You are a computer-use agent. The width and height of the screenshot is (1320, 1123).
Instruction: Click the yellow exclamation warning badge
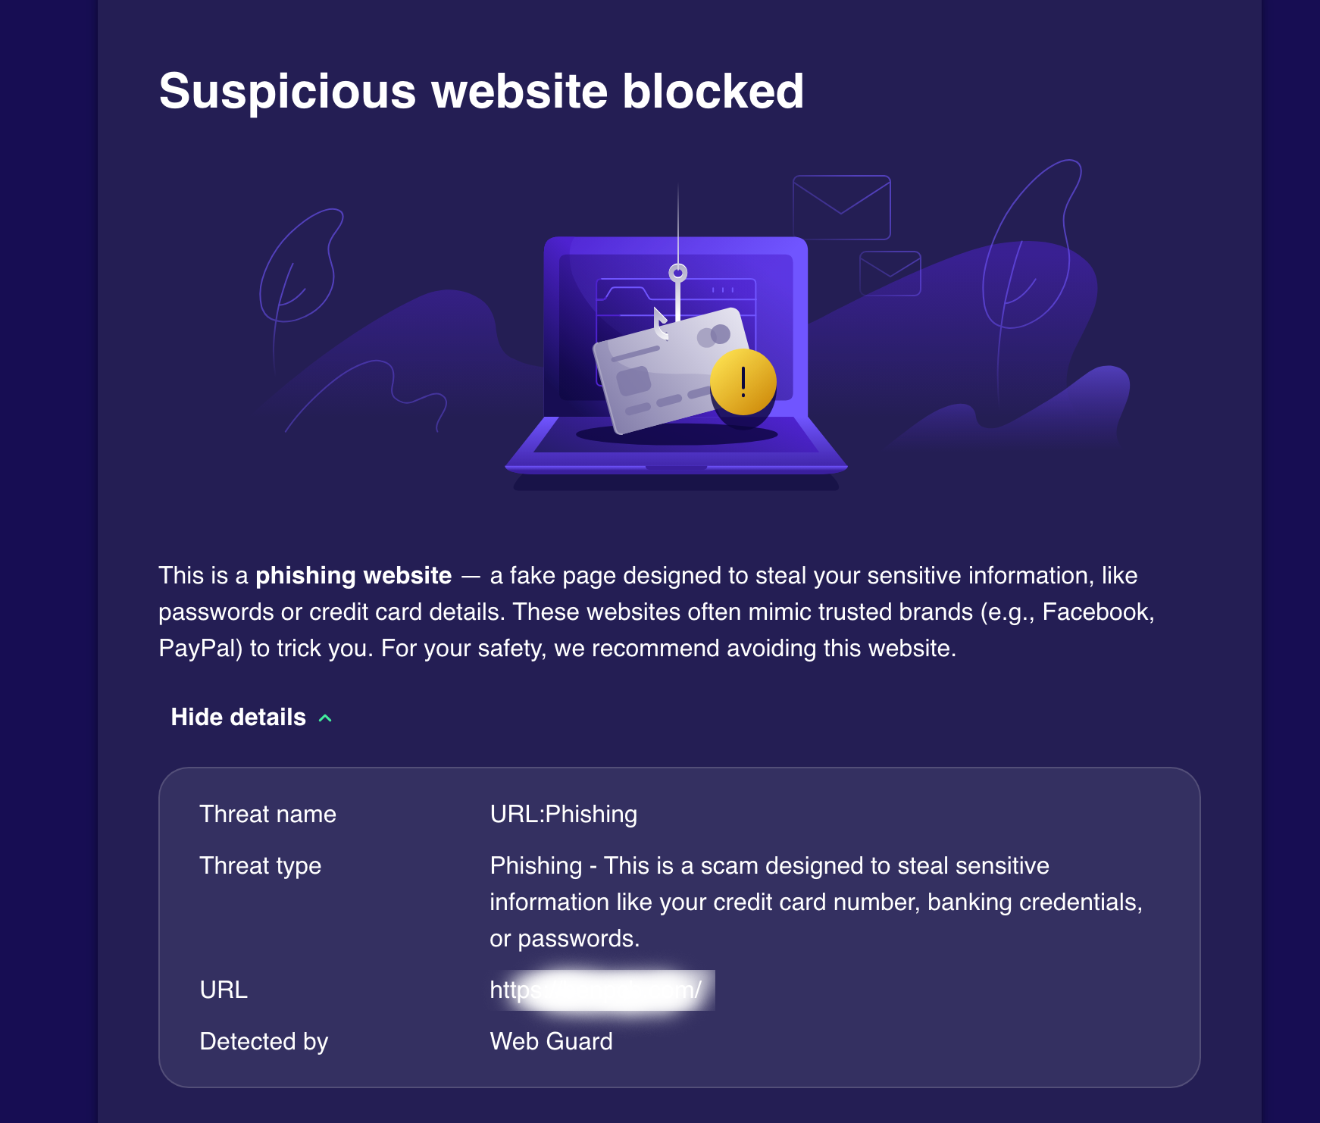click(743, 382)
